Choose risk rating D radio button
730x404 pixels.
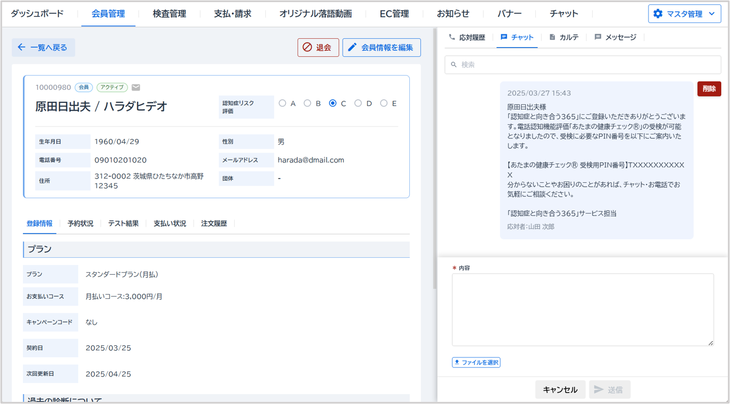pos(358,103)
